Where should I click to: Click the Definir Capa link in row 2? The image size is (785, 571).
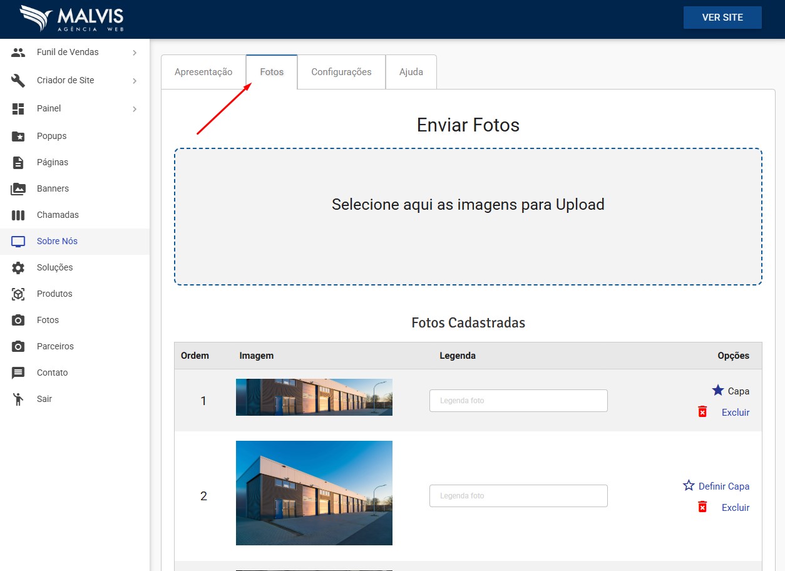click(724, 486)
